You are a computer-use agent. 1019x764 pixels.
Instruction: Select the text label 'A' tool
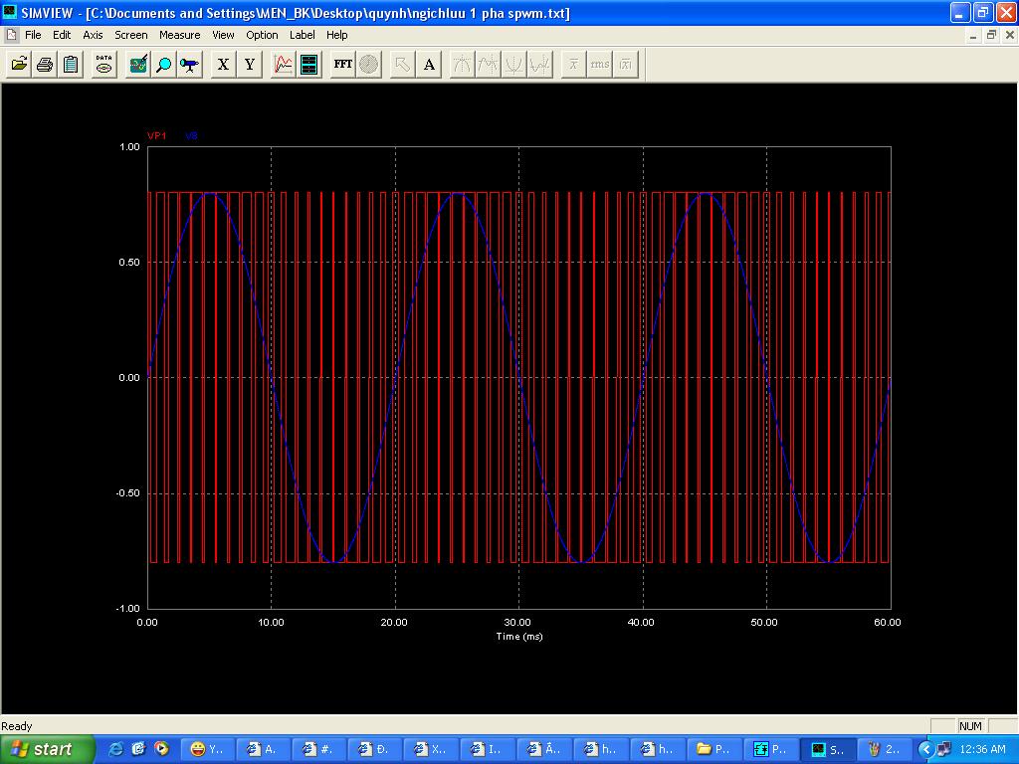pyautogui.click(x=429, y=65)
